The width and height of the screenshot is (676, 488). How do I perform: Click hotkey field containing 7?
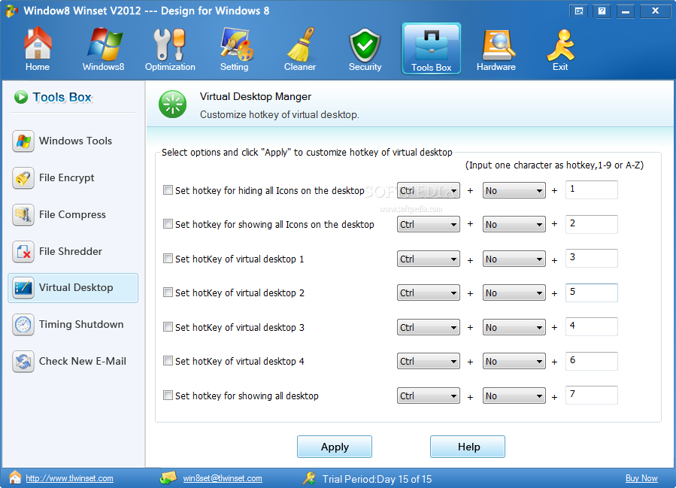[592, 395]
